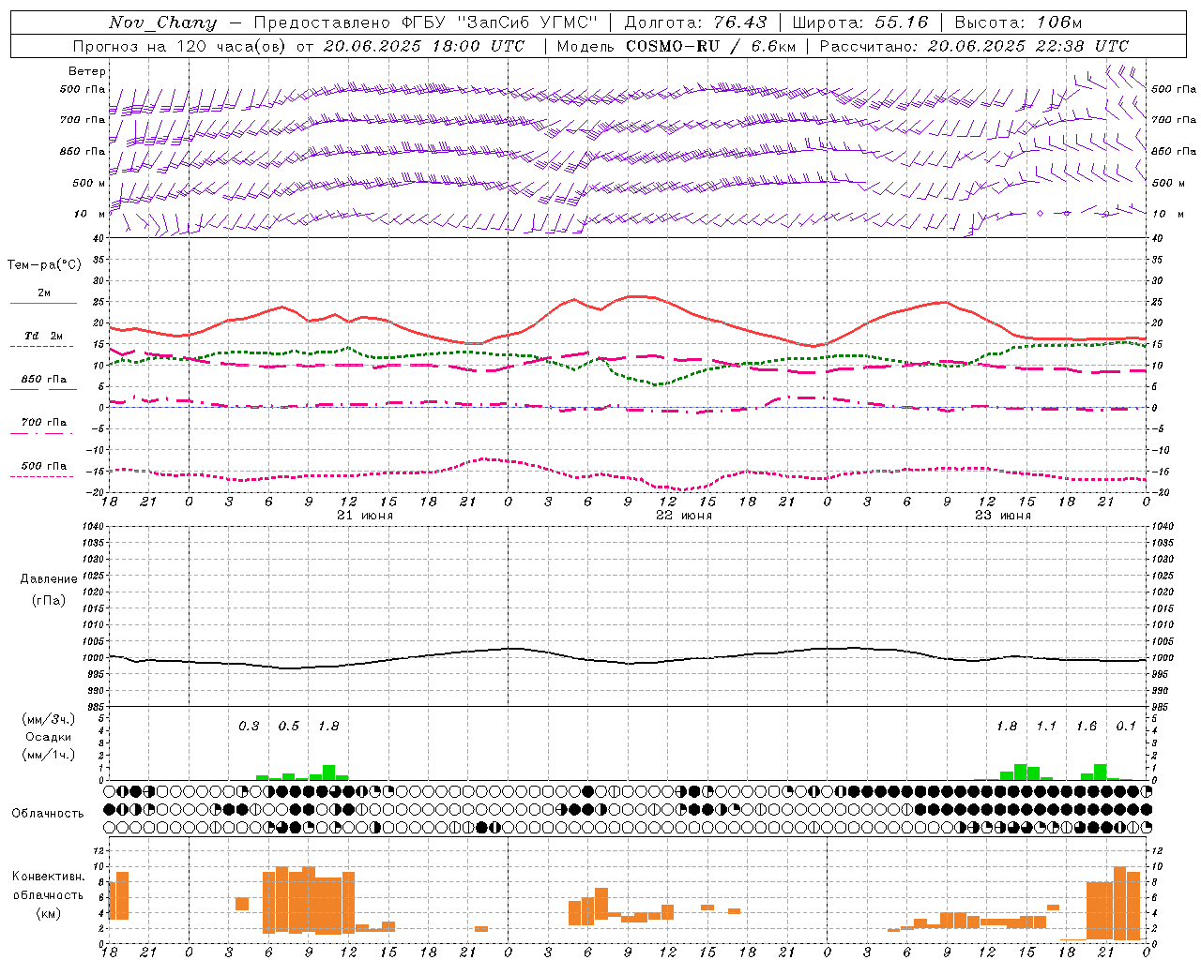Click the (гПа) unit under Давление
Image resolution: width=1201 pixels, height=960 pixels.
coord(49,600)
